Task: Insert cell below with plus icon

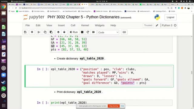Action: coord(32,32)
